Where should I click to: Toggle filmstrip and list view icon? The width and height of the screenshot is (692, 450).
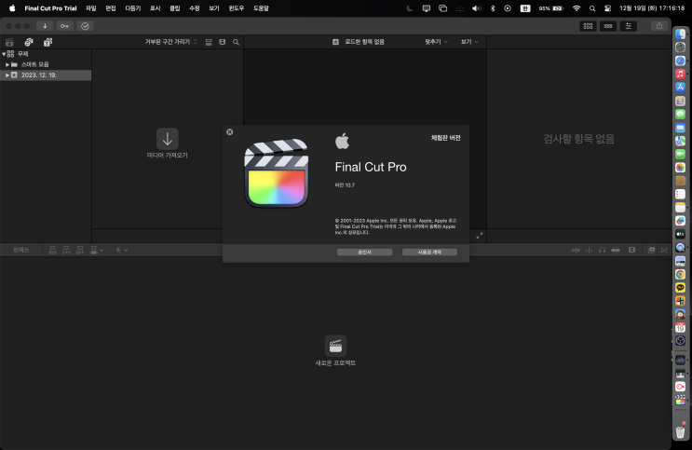(222, 42)
